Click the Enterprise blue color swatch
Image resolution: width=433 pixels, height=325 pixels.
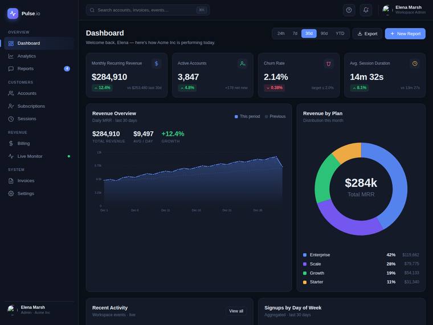click(x=305, y=255)
